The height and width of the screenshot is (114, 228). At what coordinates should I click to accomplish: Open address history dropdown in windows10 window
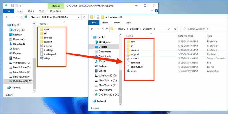(x=169, y=29)
